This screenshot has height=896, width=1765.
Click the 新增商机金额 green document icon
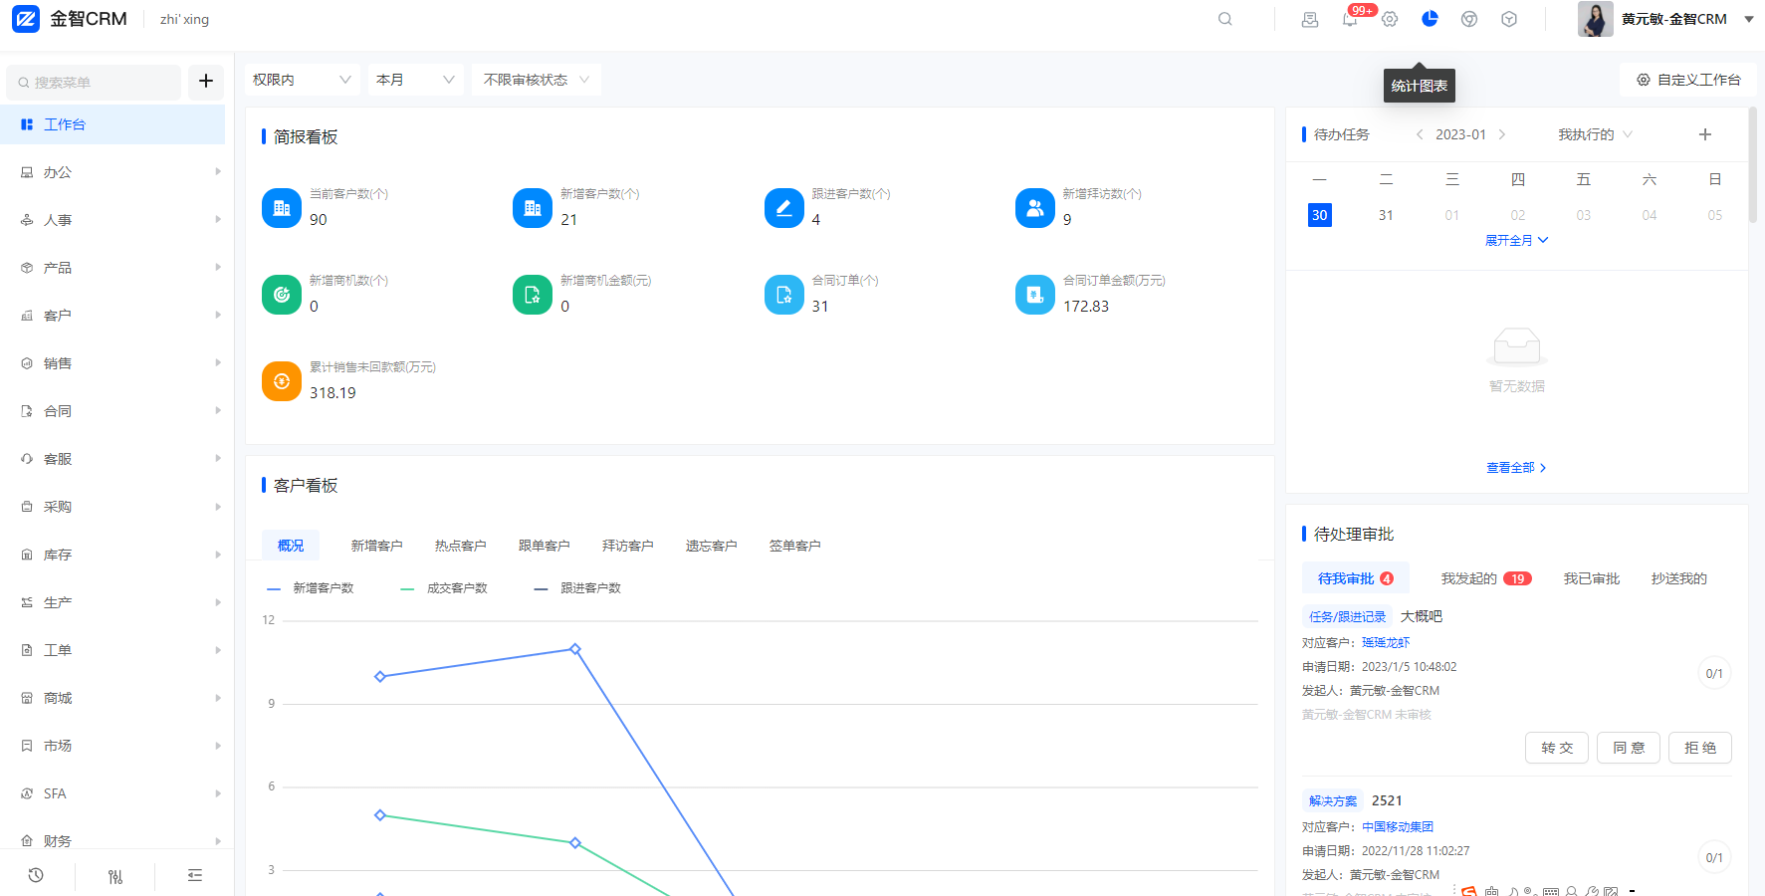[x=533, y=295]
